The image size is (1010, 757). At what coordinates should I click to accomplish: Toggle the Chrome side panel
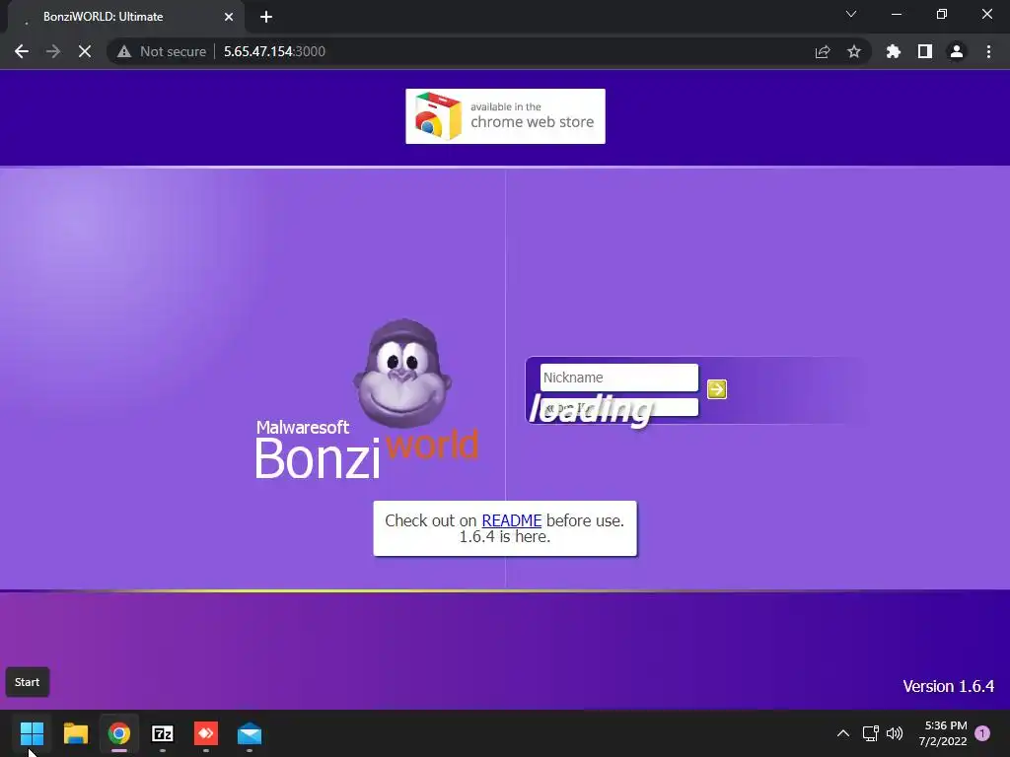[x=925, y=51]
